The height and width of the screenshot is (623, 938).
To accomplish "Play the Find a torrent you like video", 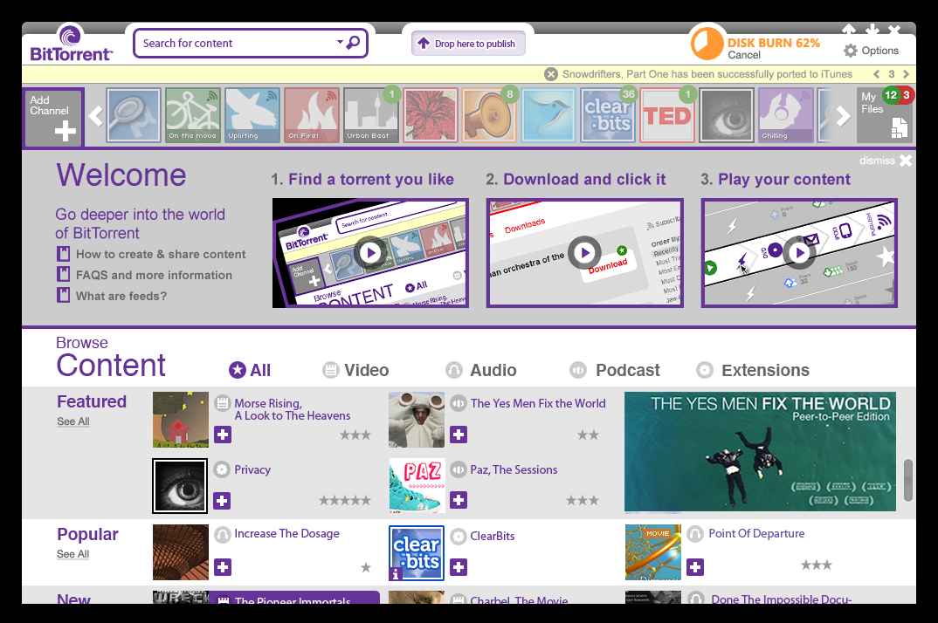I will (x=370, y=253).
